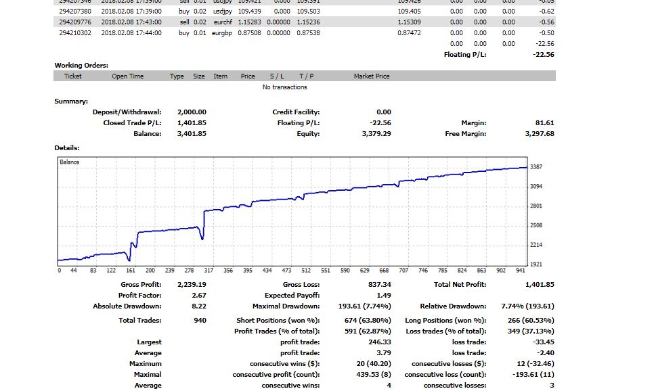Select the Profit Factor value 2.67
Image resolution: width=656 pixels, height=391 pixels.
tap(198, 296)
